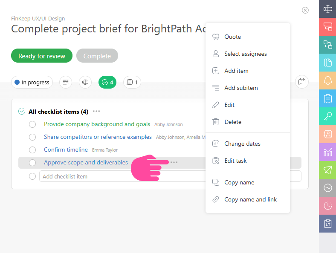The width and height of the screenshot is (336, 253).
Task: Open three-dot menu beside 'All checklist items'
Action: (x=96, y=112)
